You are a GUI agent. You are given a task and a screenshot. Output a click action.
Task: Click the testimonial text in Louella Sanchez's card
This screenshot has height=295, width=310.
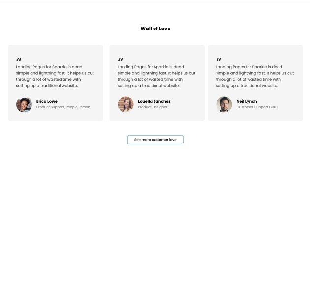click(x=156, y=76)
